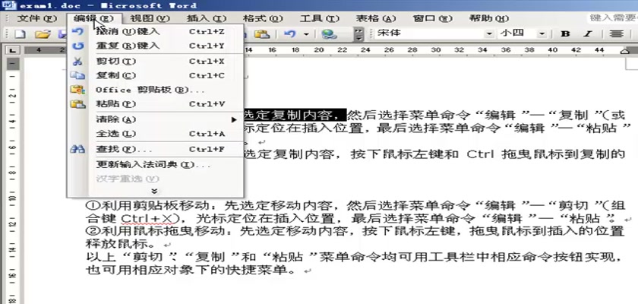
Task: Click the text 释放鼠标
Action: 120,245
